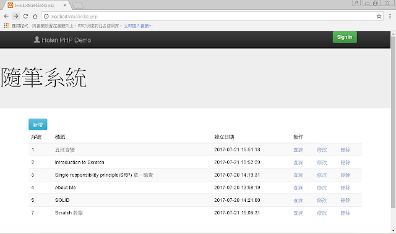Edit record 1 with 修改 link
The image size is (396, 234).
click(x=322, y=150)
